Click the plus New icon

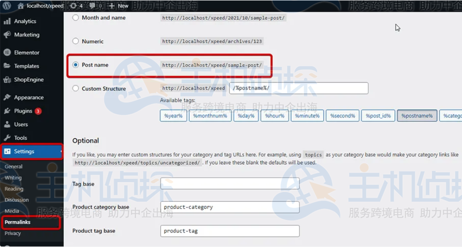112,6
